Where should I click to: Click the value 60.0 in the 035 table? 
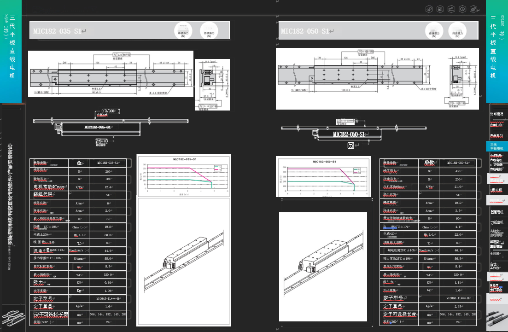coord(108,235)
